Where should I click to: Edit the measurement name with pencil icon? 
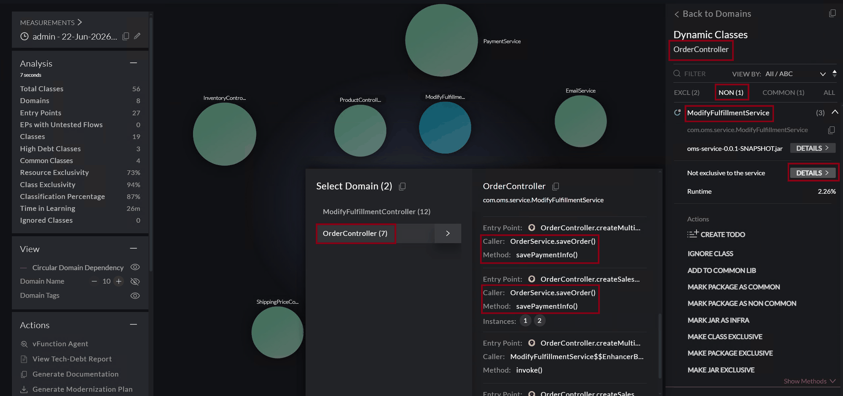coord(137,36)
